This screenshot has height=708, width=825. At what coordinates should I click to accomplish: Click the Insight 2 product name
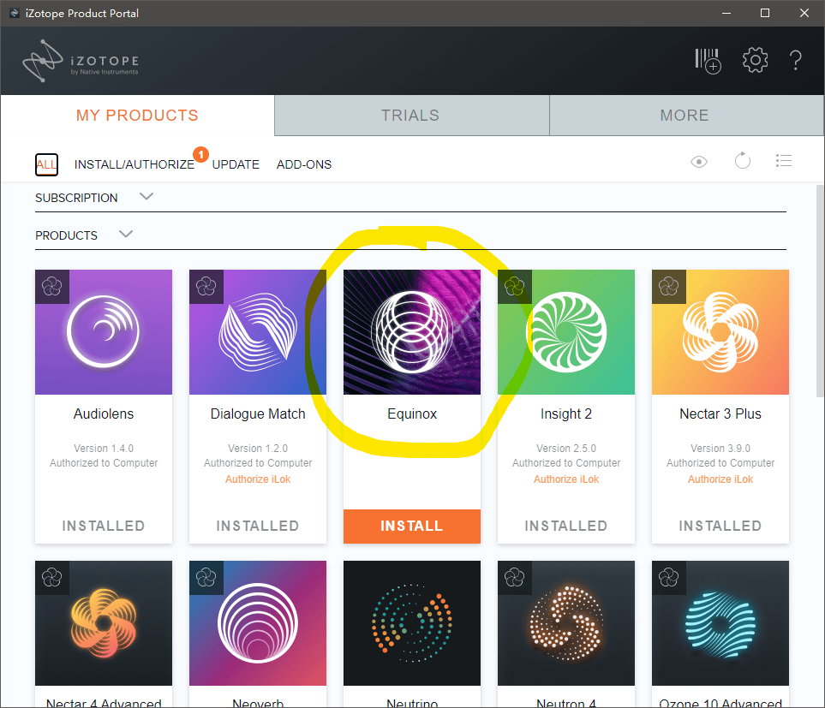(x=566, y=414)
